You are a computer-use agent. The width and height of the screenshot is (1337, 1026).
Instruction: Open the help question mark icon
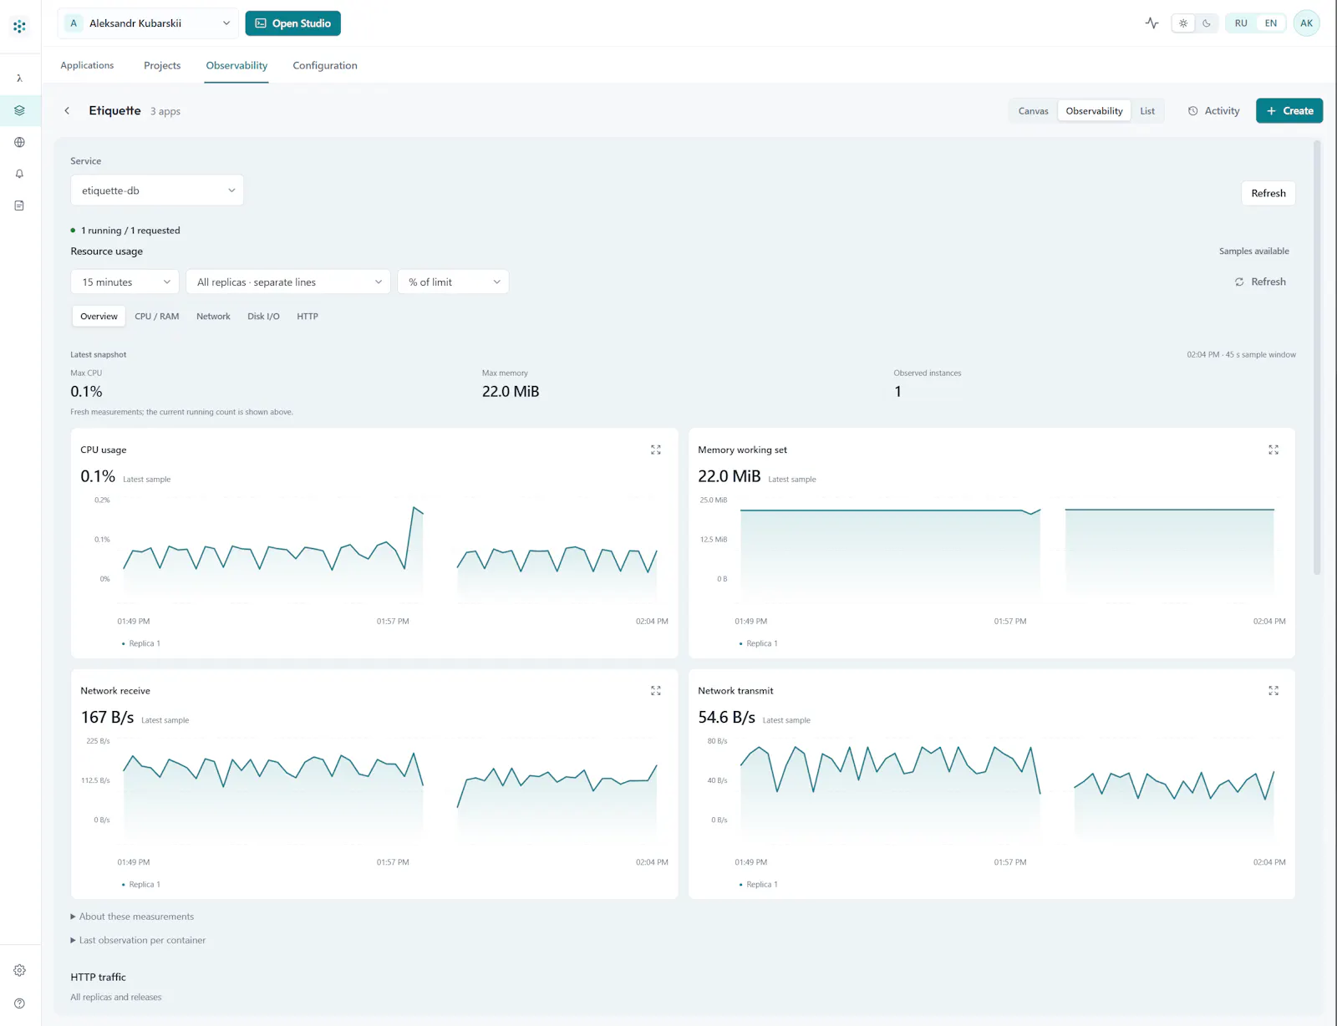coord(19,1003)
